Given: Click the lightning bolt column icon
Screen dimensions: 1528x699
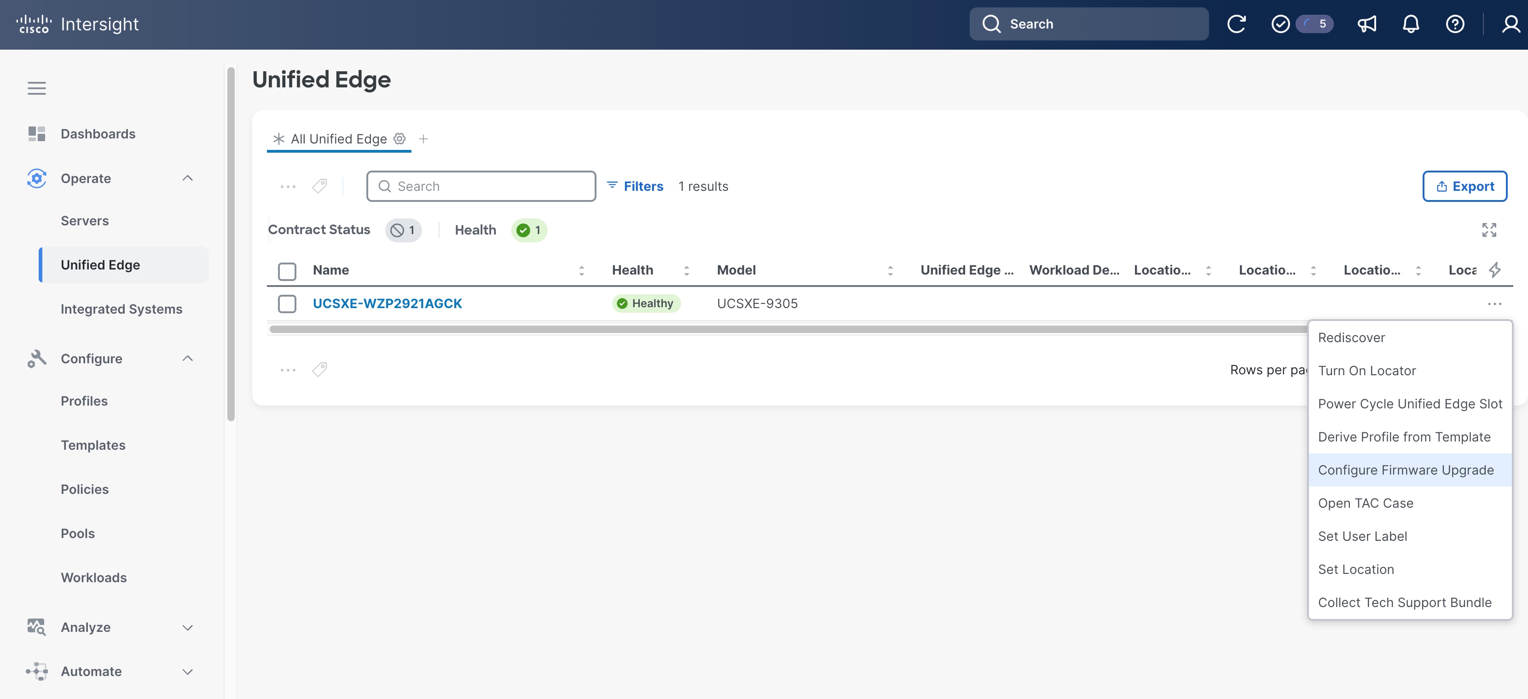Looking at the screenshot, I should tap(1495, 270).
